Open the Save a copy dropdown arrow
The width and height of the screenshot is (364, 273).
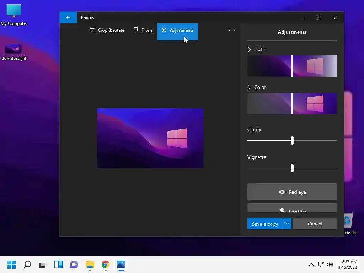click(x=287, y=224)
